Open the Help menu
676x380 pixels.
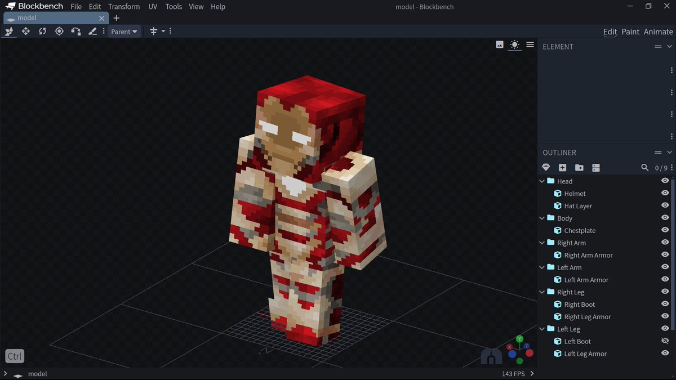pyautogui.click(x=218, y=7)
